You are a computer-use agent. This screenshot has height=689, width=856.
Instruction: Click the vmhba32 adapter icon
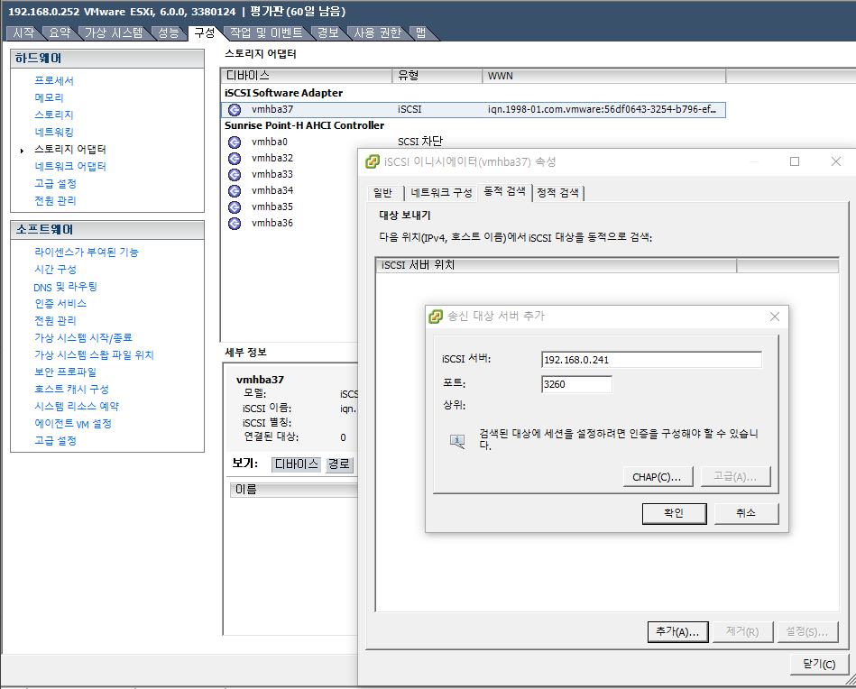[235, 158]
